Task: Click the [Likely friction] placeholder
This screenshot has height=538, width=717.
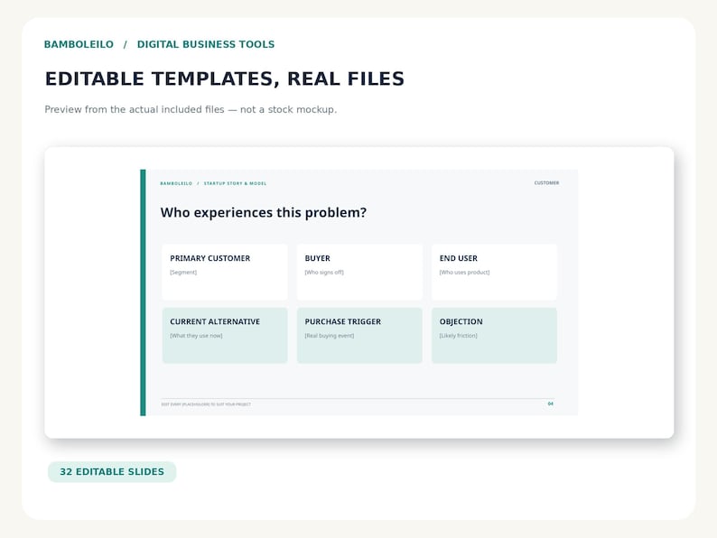Action: point(458,336)
